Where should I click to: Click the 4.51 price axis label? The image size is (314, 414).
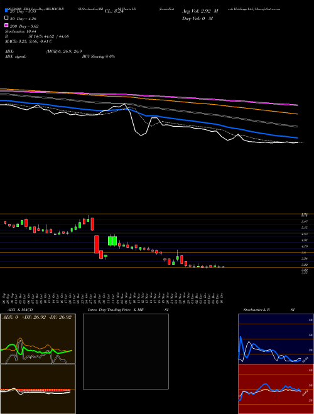[305, 240]
